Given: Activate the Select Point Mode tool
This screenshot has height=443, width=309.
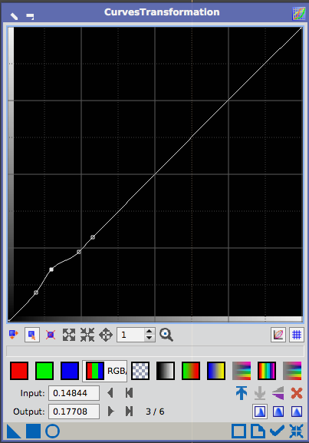Looking at the screenshot, I should tap(32, 335).
